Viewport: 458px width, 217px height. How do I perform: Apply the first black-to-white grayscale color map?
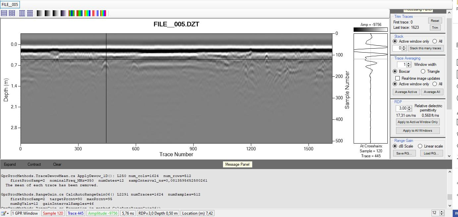[40, 13]
